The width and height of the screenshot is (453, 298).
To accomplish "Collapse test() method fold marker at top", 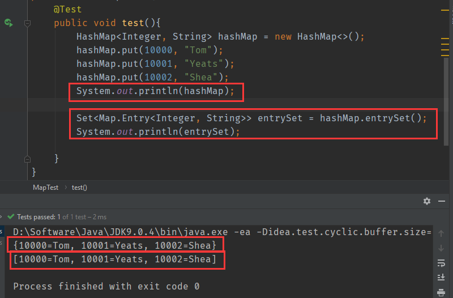I will [x=27, y=23].
